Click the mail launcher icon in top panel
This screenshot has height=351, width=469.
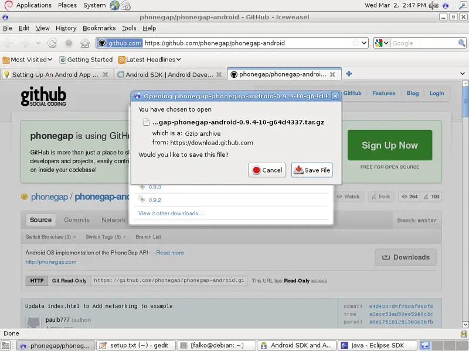pyautogui.click(x=125, y=5)
